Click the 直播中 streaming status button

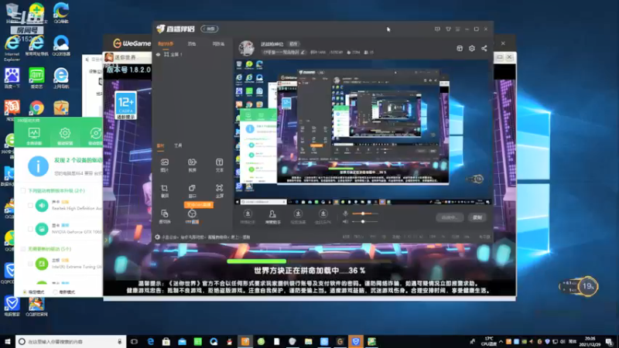[450, 217]
